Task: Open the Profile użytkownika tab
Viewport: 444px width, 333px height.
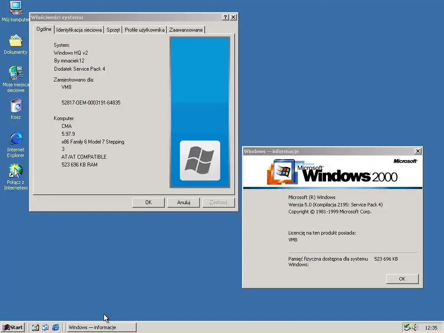Action: coord(144,30)
